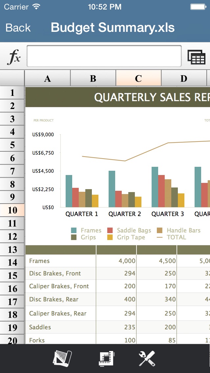Screen dimensions: 210x373
Task: Select column header C
Action: point(138,78)
